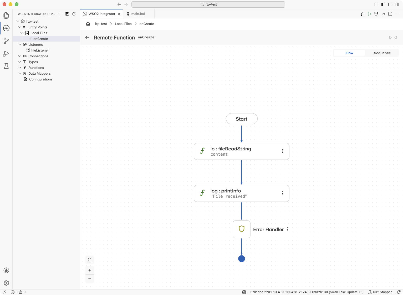Close the WSO2 Integrator tab
403x295 pixels.
[x=119, y=14]
